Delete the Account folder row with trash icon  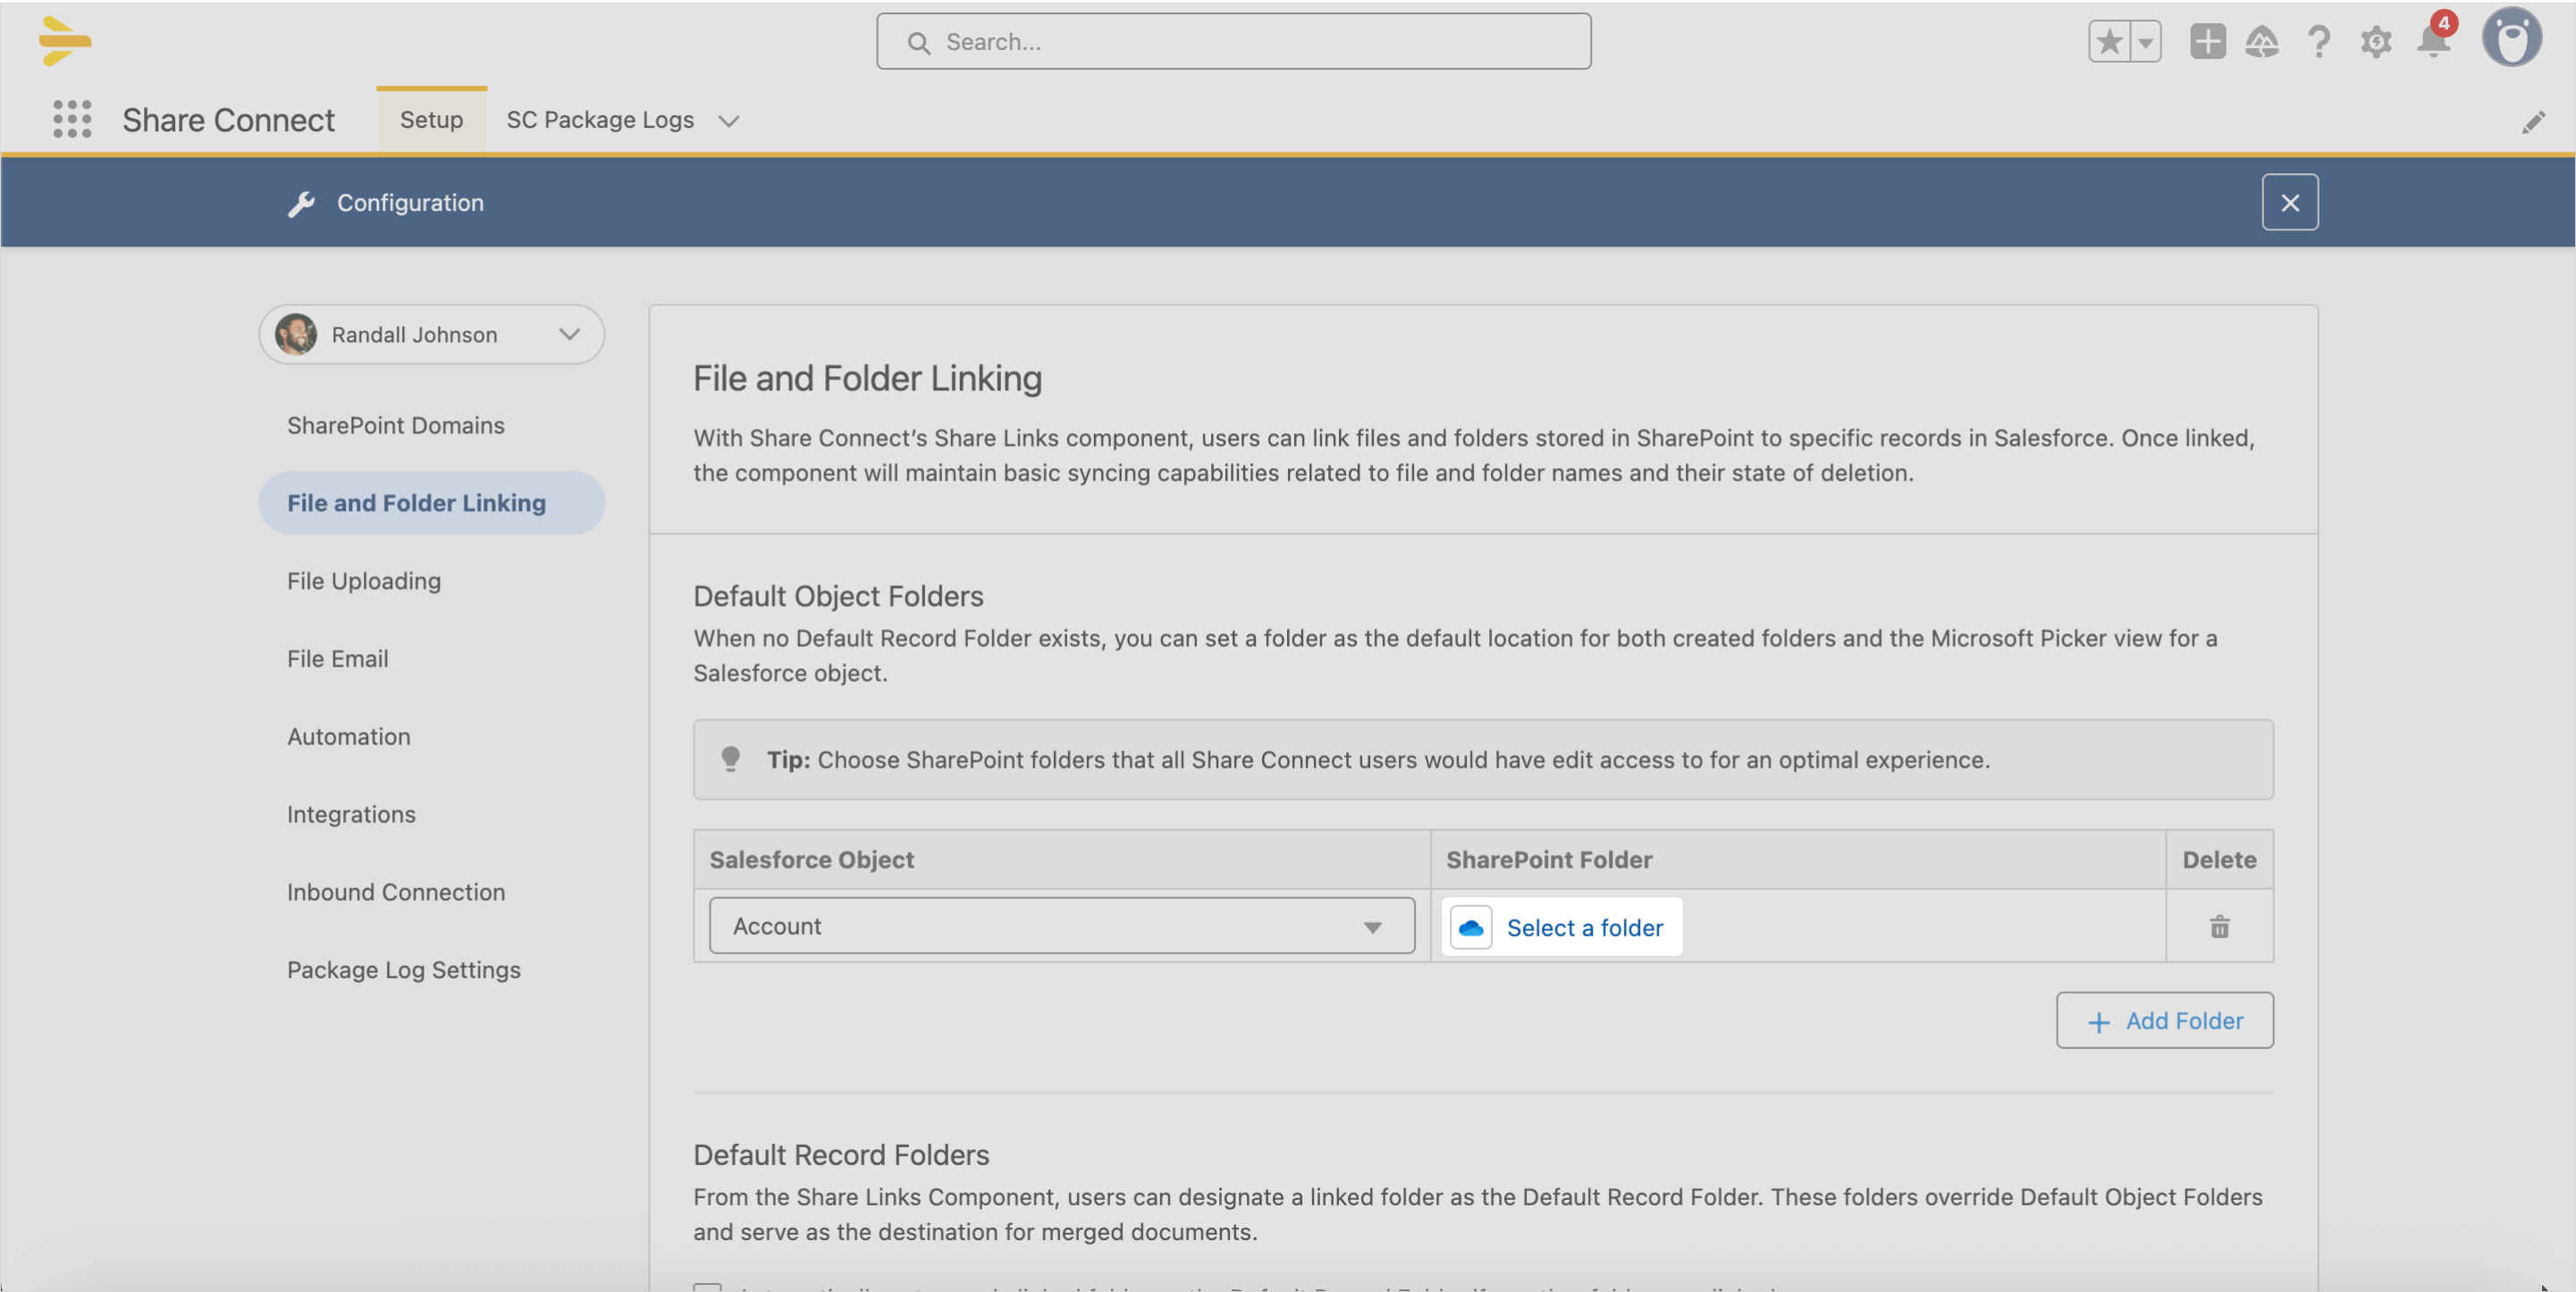coord(2219,926)
